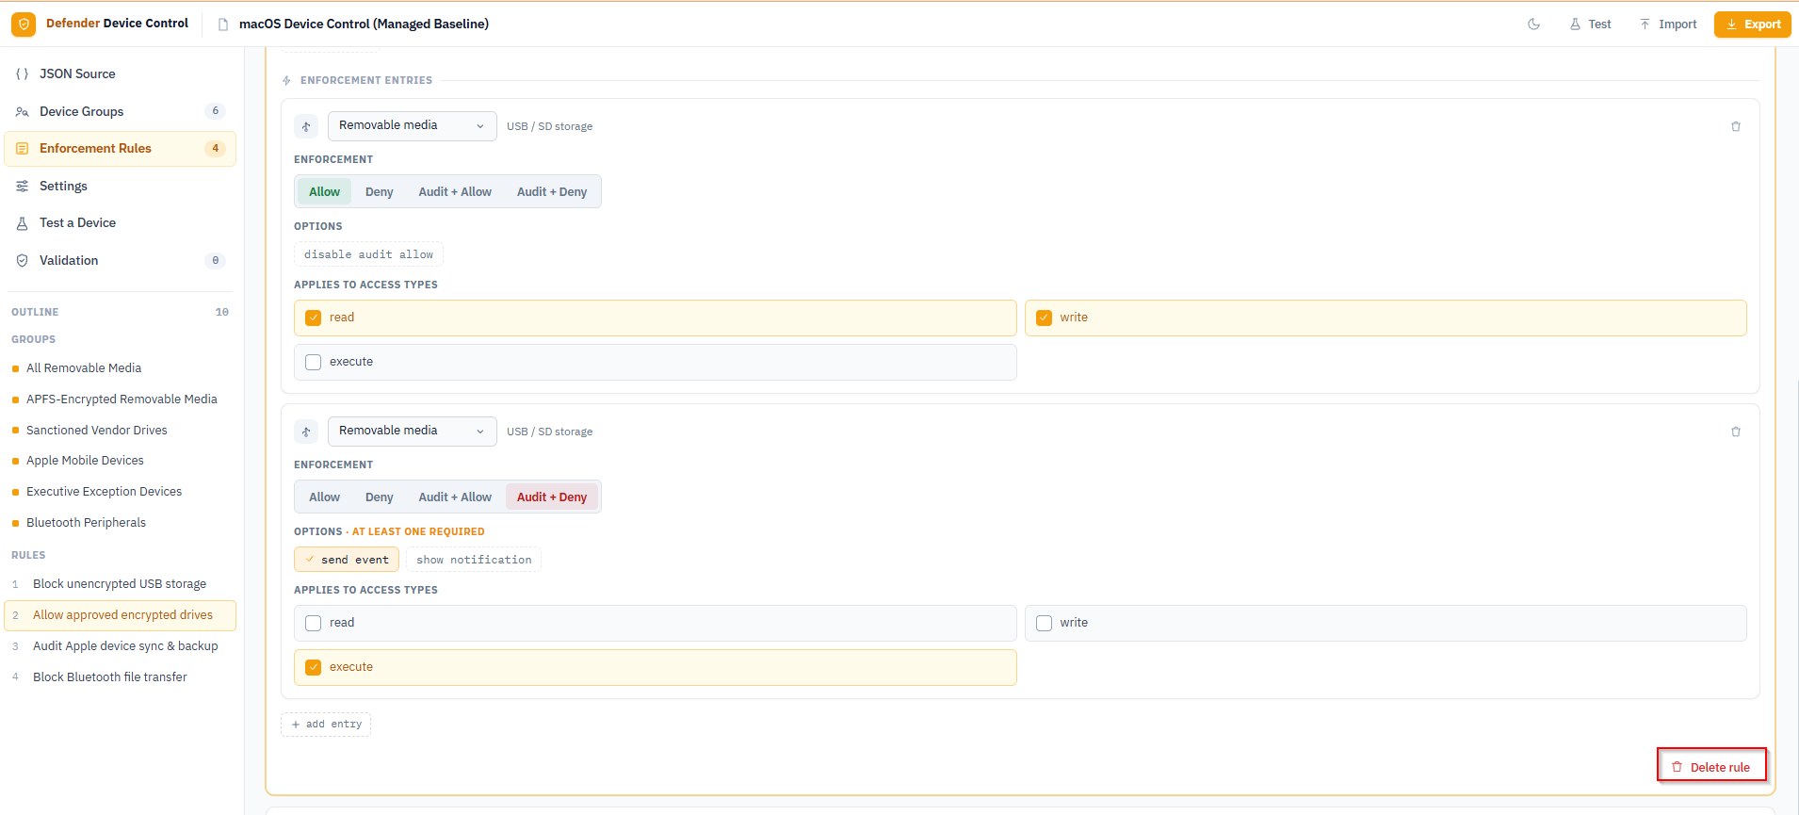This screenshot has width=1799, height=815.
Task: Select Audit + Deny in second entry
Action: 552,497
